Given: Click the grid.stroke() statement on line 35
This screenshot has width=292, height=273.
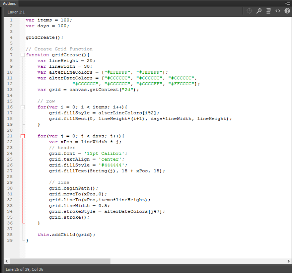Looking at the screenshot, I should coord(69,217).
